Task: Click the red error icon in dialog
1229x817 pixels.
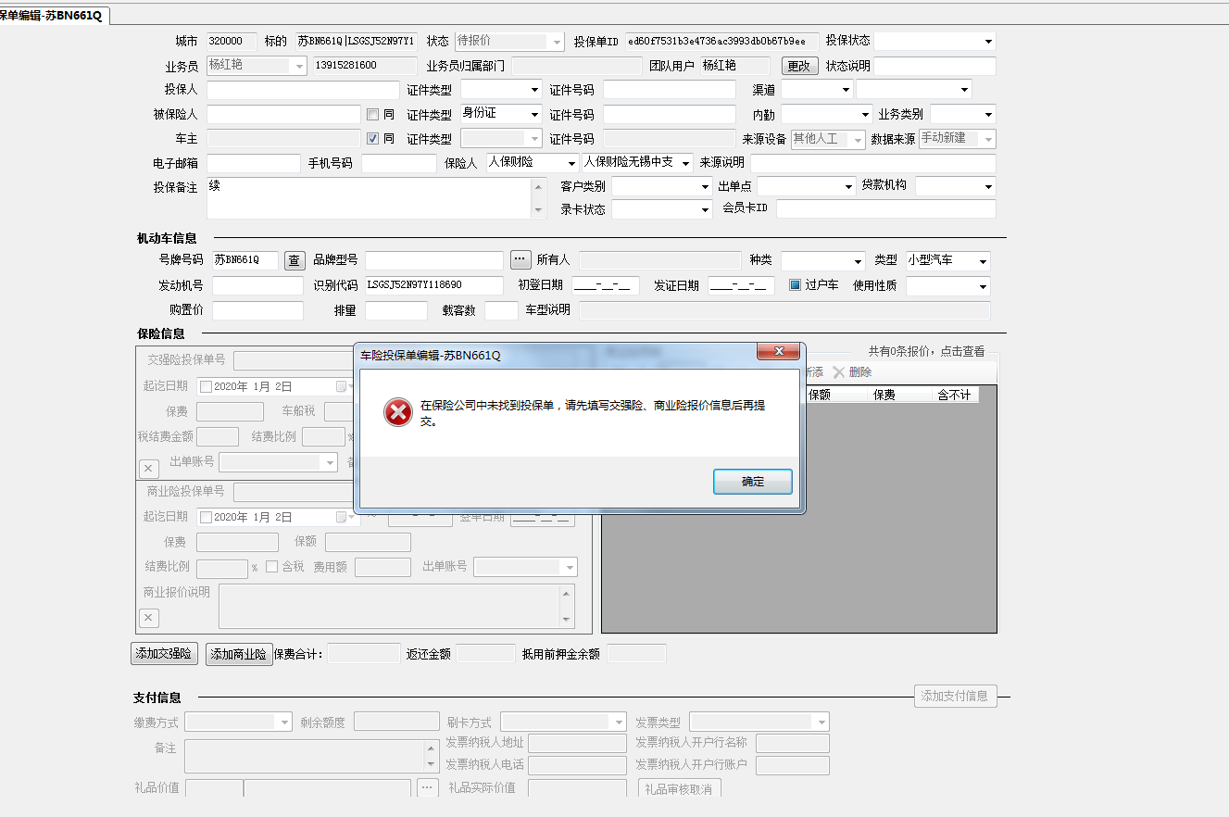Action: (x=398, y=412)
